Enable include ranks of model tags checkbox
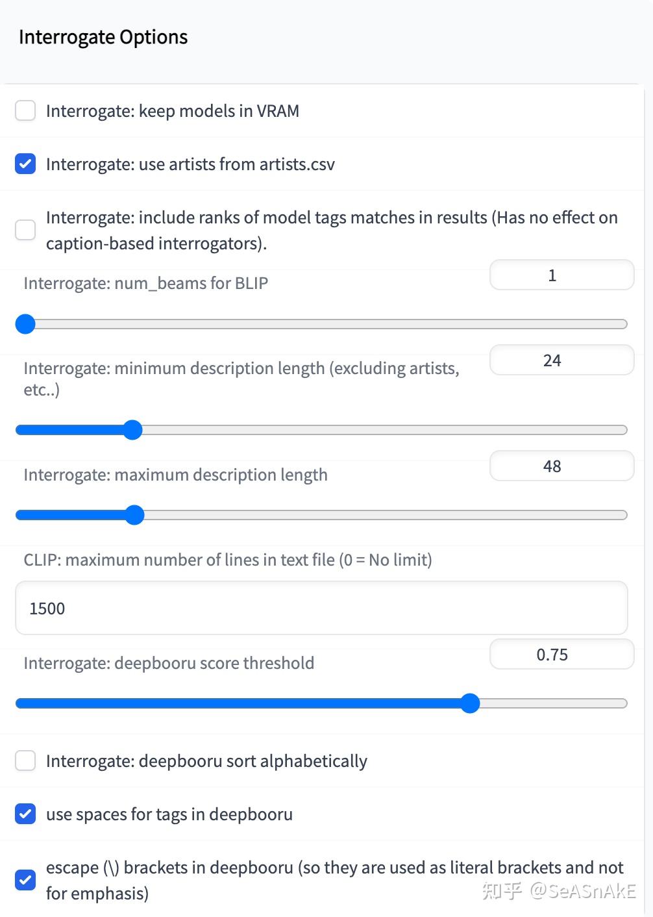 coord(25,229)
